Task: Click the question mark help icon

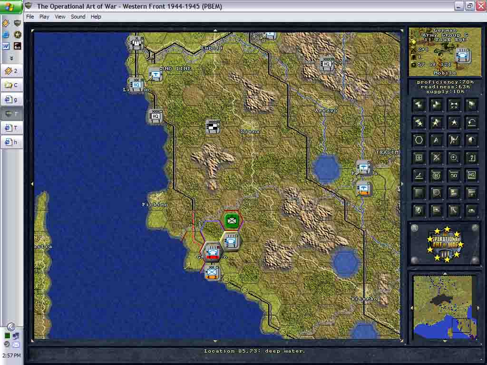Action: pyautogui.click(x=471, y=158)
